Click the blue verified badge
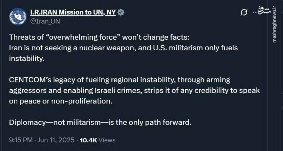Screen dimensions: 283x151 click(120, 12)
